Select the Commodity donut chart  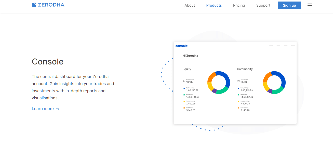tap(274, 82)
